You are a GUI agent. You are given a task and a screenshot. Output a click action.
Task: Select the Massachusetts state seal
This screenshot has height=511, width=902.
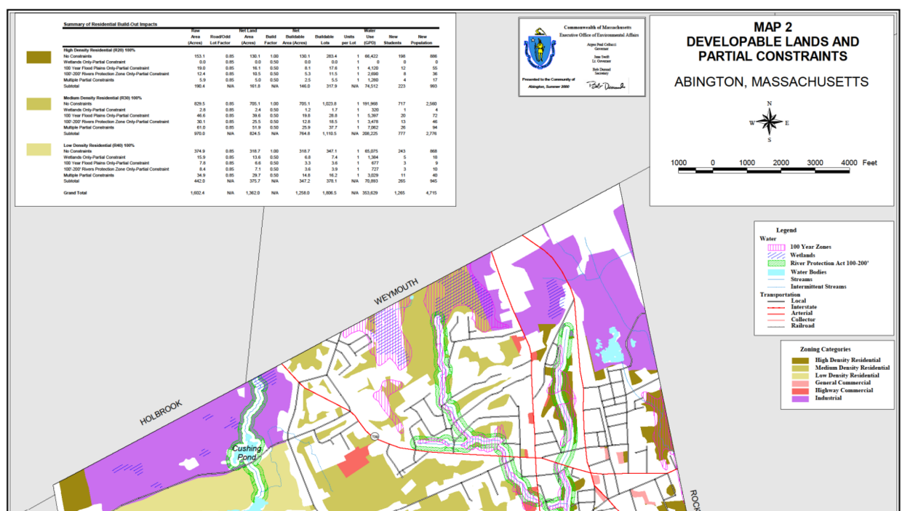tap(541, 49)
